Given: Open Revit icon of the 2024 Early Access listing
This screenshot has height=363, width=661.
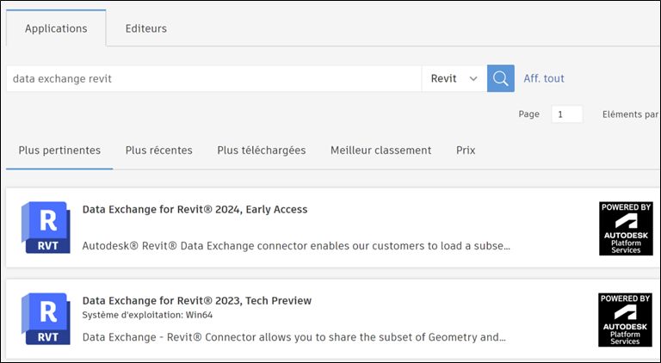Looking at the screenshot, I should pos(46,227).
